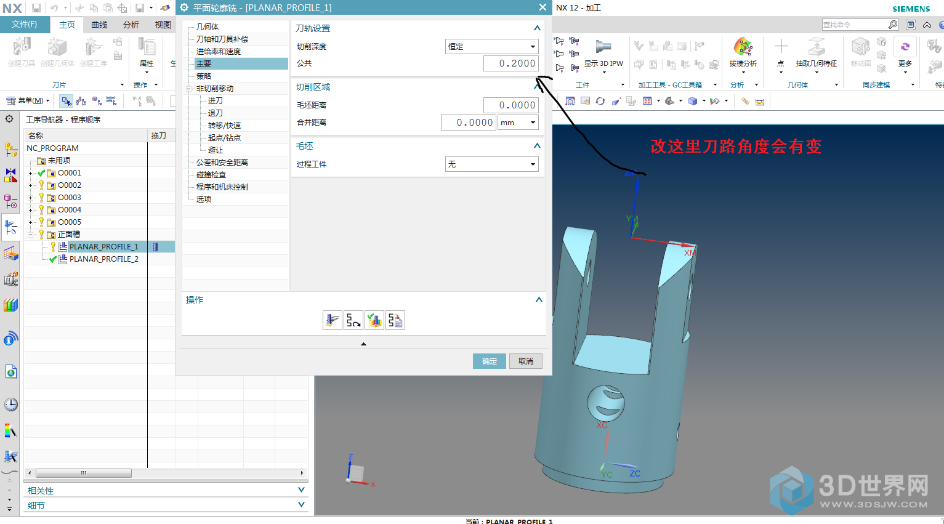Screen dimensions: 944x524
Task: Select 策略 in dialog tree
Action: tap(204, 76)
